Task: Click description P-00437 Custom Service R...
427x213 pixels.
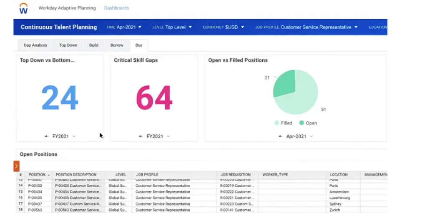Action: [78, 204]
